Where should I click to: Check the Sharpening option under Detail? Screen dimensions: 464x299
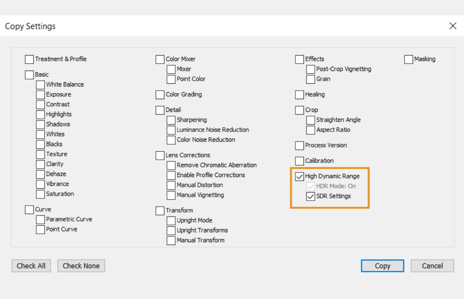pyautogui.click(x=171, y=120)
